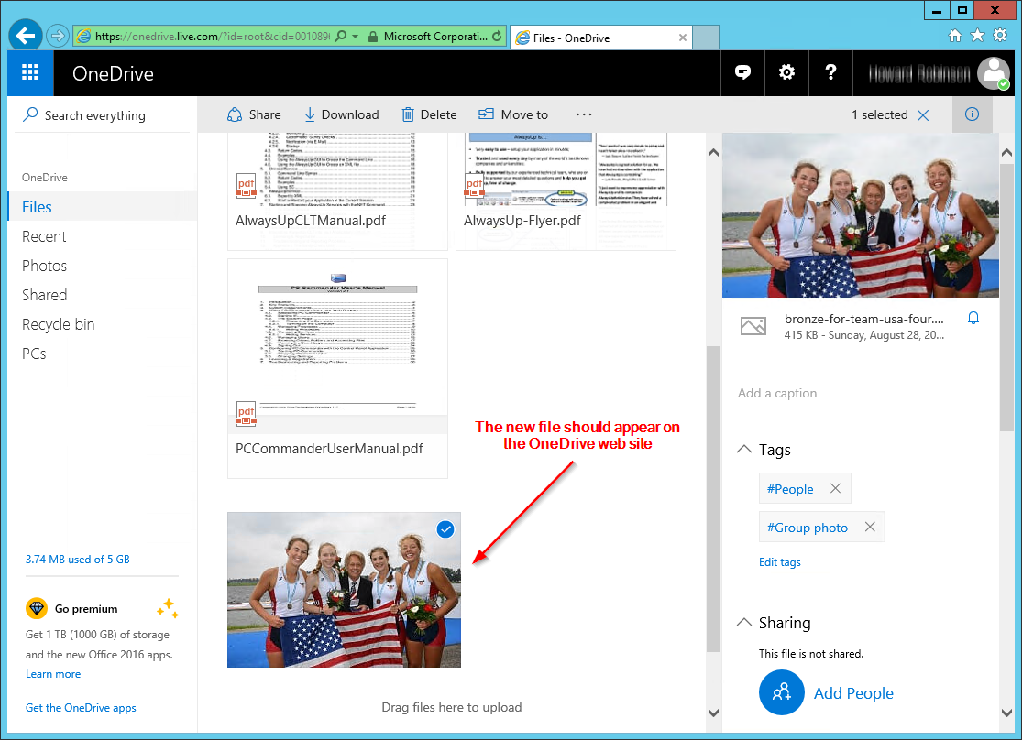Click the Add People link
Screen dimensions: 1022x740
(853, 693)
